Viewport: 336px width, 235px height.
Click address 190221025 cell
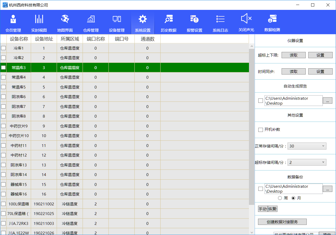[x=44, y=213]
